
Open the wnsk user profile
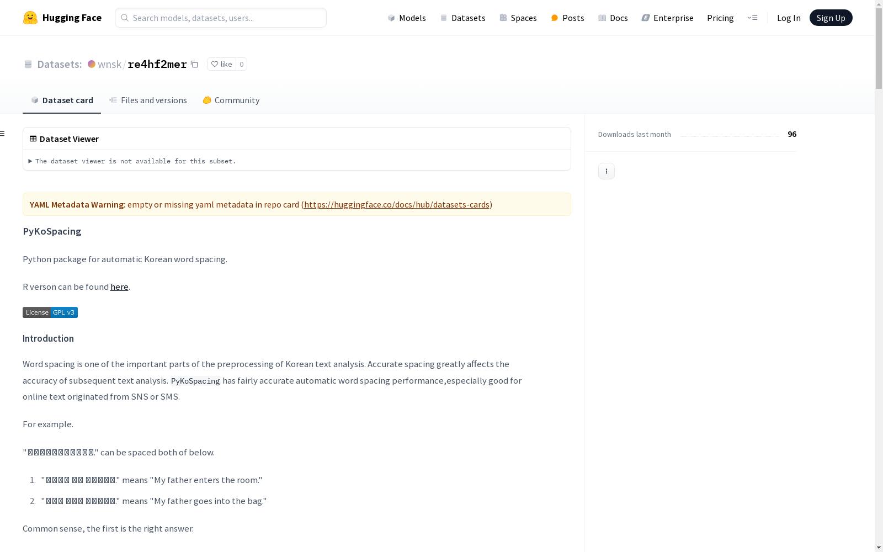(x=109, y=64)
